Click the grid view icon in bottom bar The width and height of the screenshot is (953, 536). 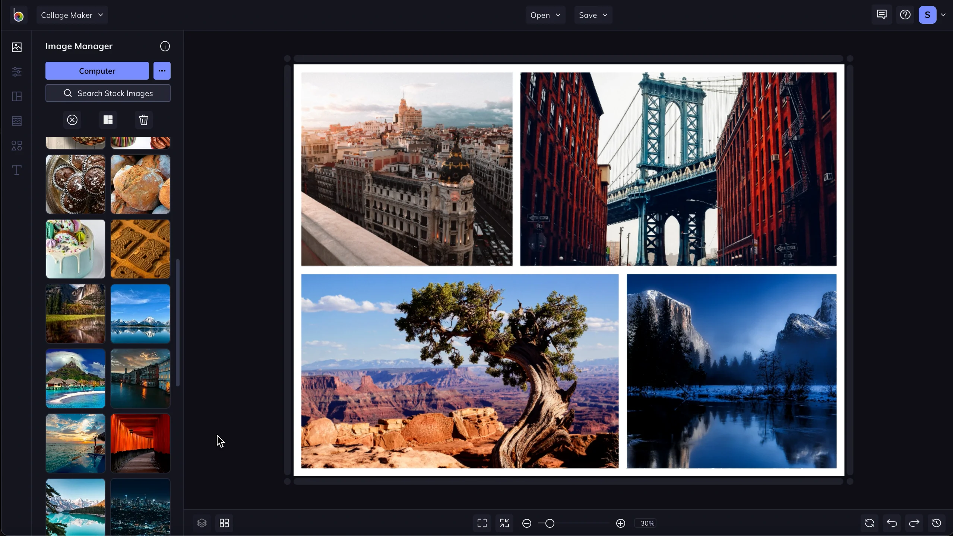point(224,523)
